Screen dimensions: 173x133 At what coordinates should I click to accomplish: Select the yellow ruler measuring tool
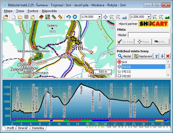[x=60, y=17]
